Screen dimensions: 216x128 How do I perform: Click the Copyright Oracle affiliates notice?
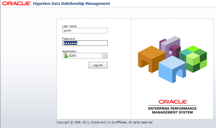104,122
